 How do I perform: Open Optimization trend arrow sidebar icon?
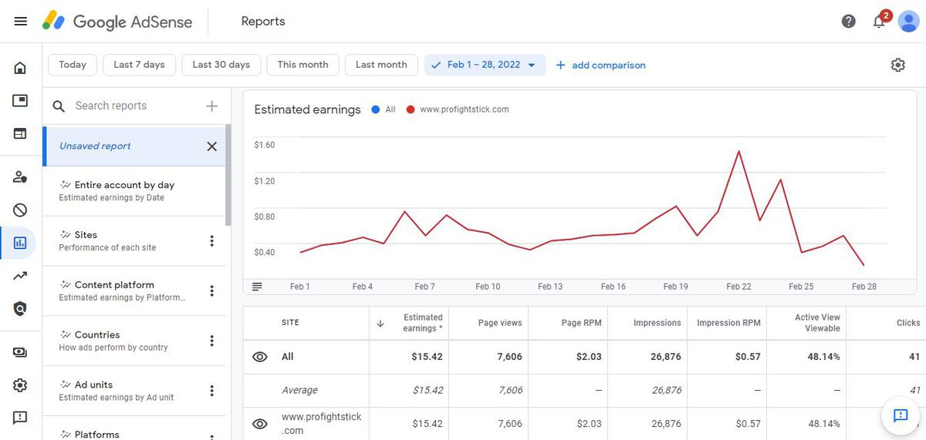(20, 275)
